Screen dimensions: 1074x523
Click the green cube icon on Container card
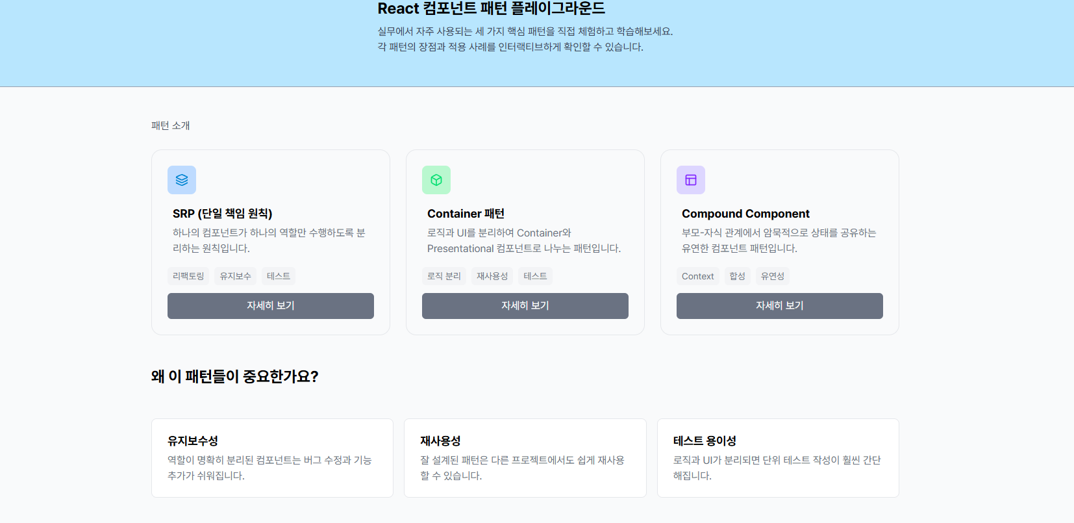[x=436, y=180]
